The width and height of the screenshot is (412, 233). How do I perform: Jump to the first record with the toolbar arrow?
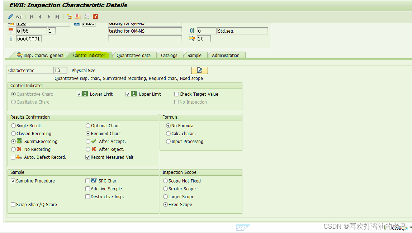(x=31, y=16)
